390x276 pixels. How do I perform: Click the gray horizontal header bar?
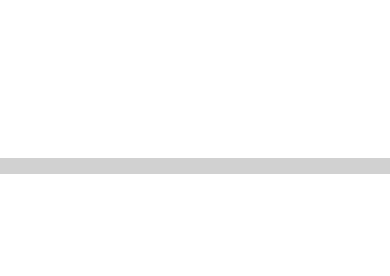pos(195,166)
